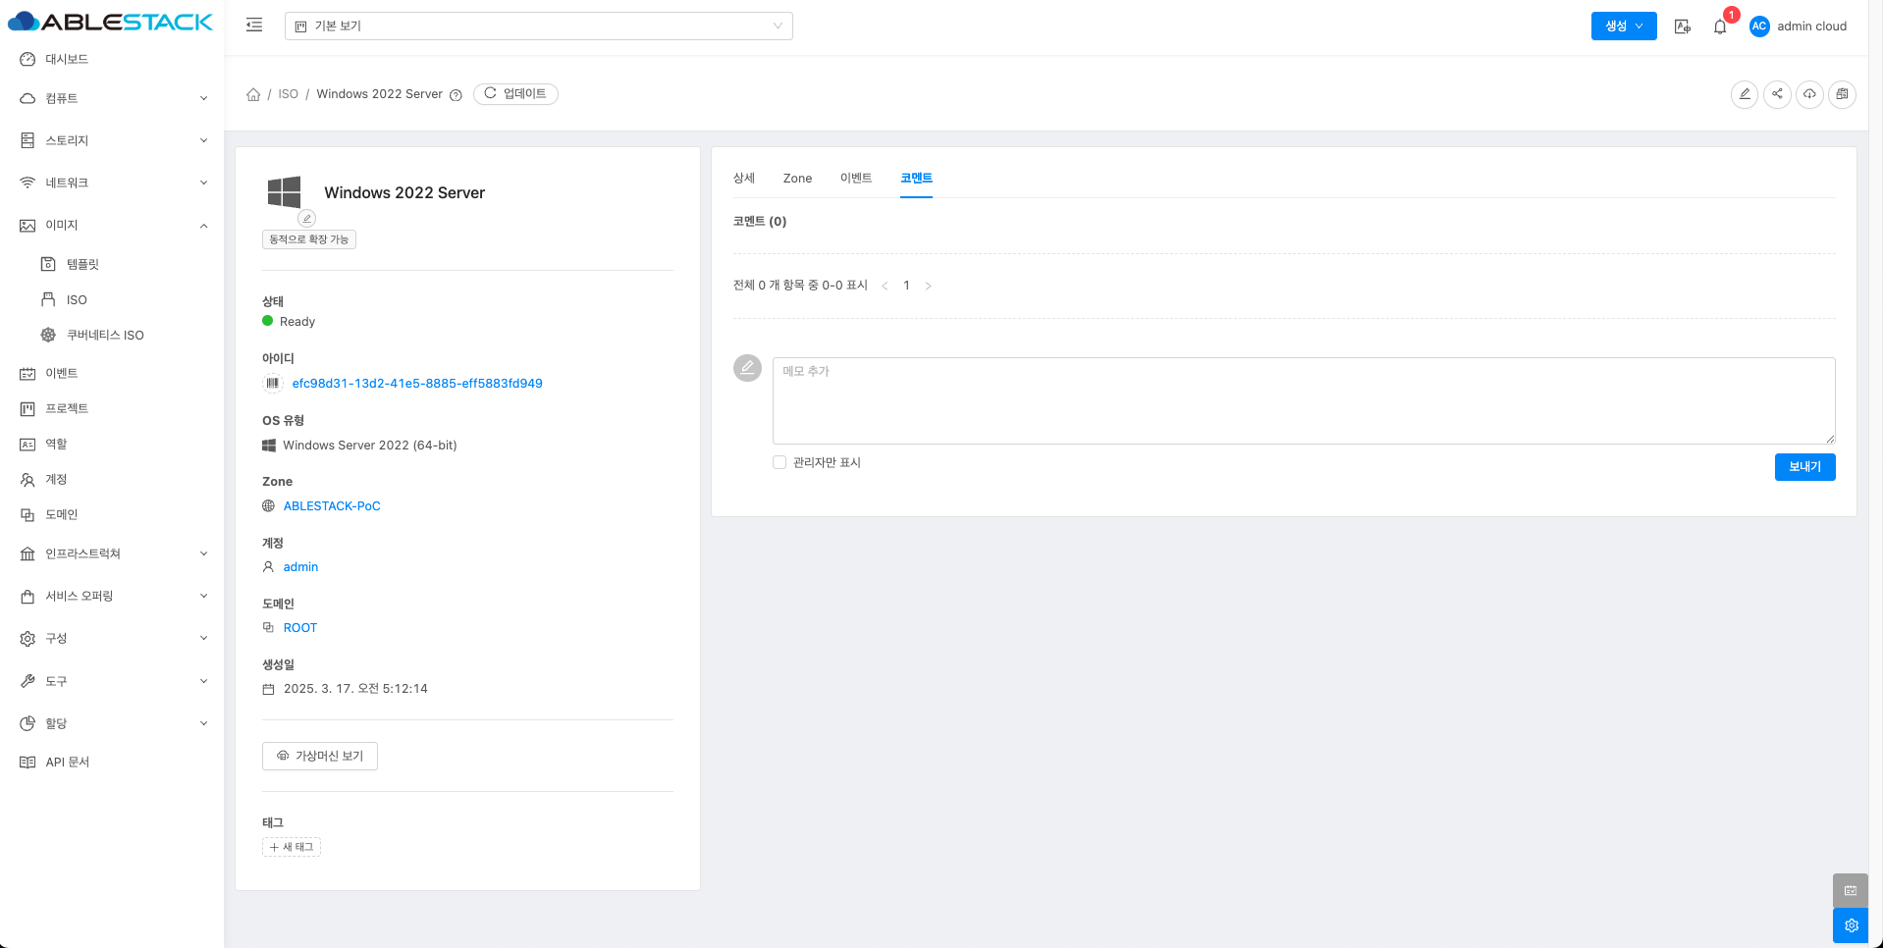Click the small pencil under the Windows logo

click(307, 218)
